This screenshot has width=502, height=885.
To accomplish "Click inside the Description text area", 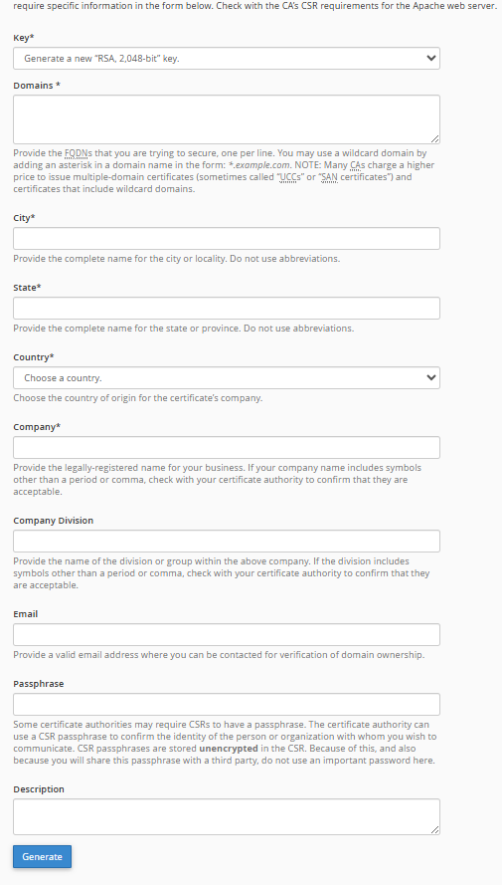I will pyautogui.click(x=227, y=816).
